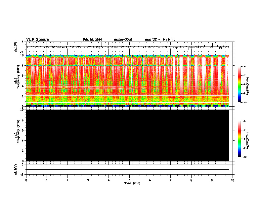Click the time-axis tick label "1"
262x202 pixels.
47,180
